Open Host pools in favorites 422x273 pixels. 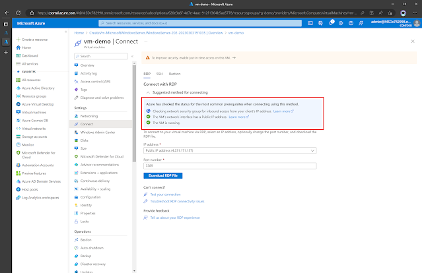pyautogui.click(x=27, y=189)
